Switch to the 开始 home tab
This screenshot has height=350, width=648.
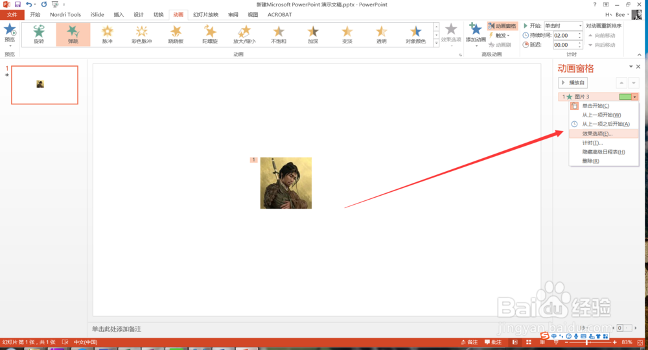point(35,14)
